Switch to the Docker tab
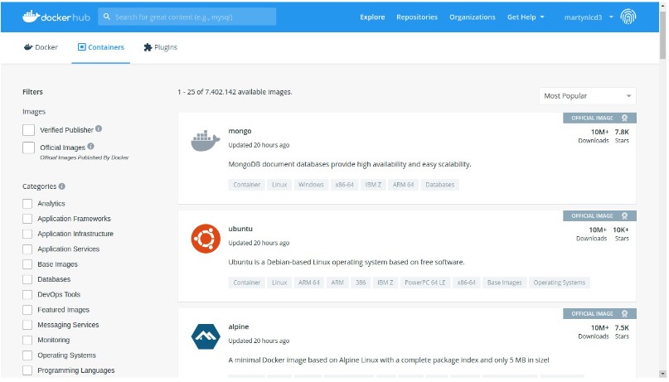 41,47
